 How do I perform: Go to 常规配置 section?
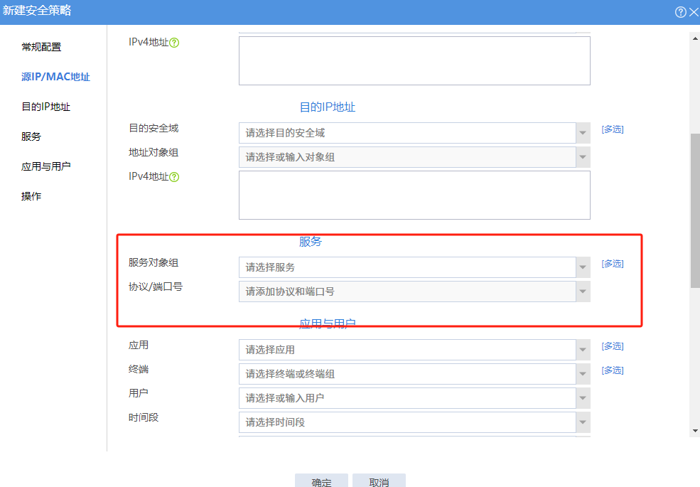pyautogui.click(x=41, y=47)
